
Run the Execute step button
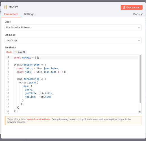pos(132,7)
